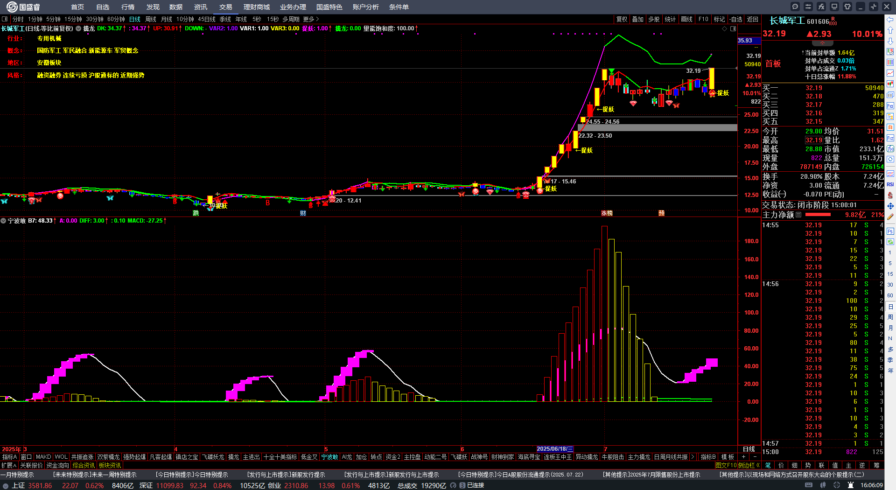896x490 pixels.
Task: Toggle the 图文F10 view
Action: (x=726, y=465)
